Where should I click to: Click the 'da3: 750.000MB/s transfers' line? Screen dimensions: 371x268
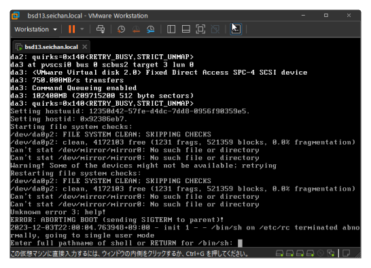tap(67, 80)
